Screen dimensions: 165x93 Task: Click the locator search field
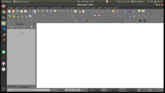click(x=29, y=90)
